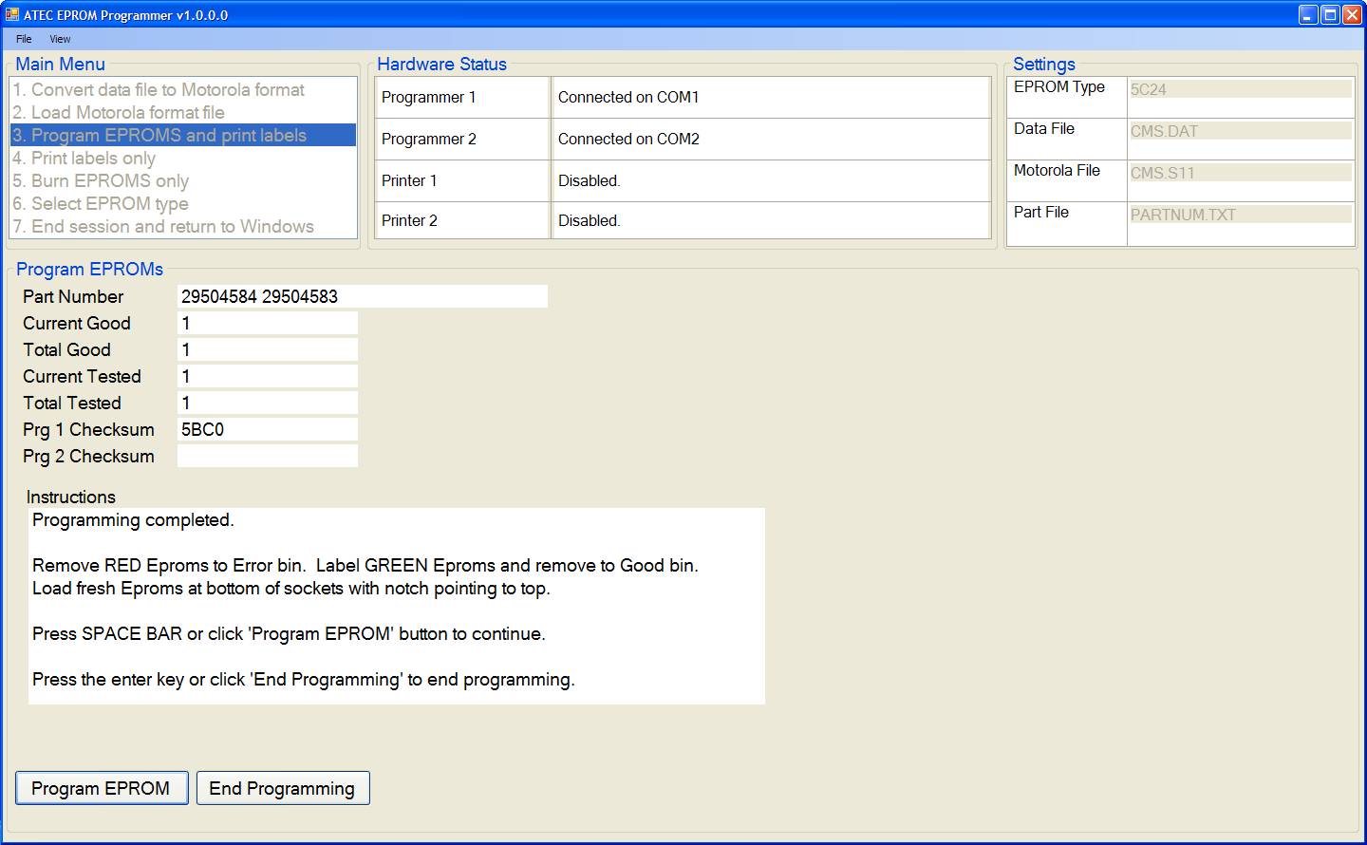The width and height of the screenshot is (1367, 845).
Task: Click the EPROM Type field showing 5C24
Action: [x=1240, y=89]
